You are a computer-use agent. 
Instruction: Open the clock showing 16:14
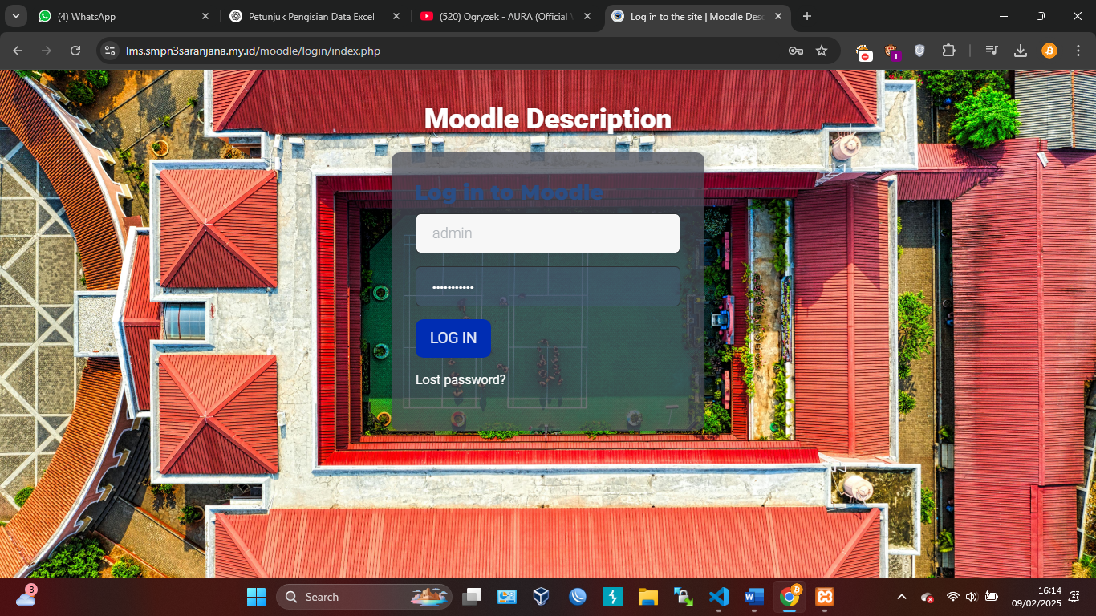[1036, 597]
